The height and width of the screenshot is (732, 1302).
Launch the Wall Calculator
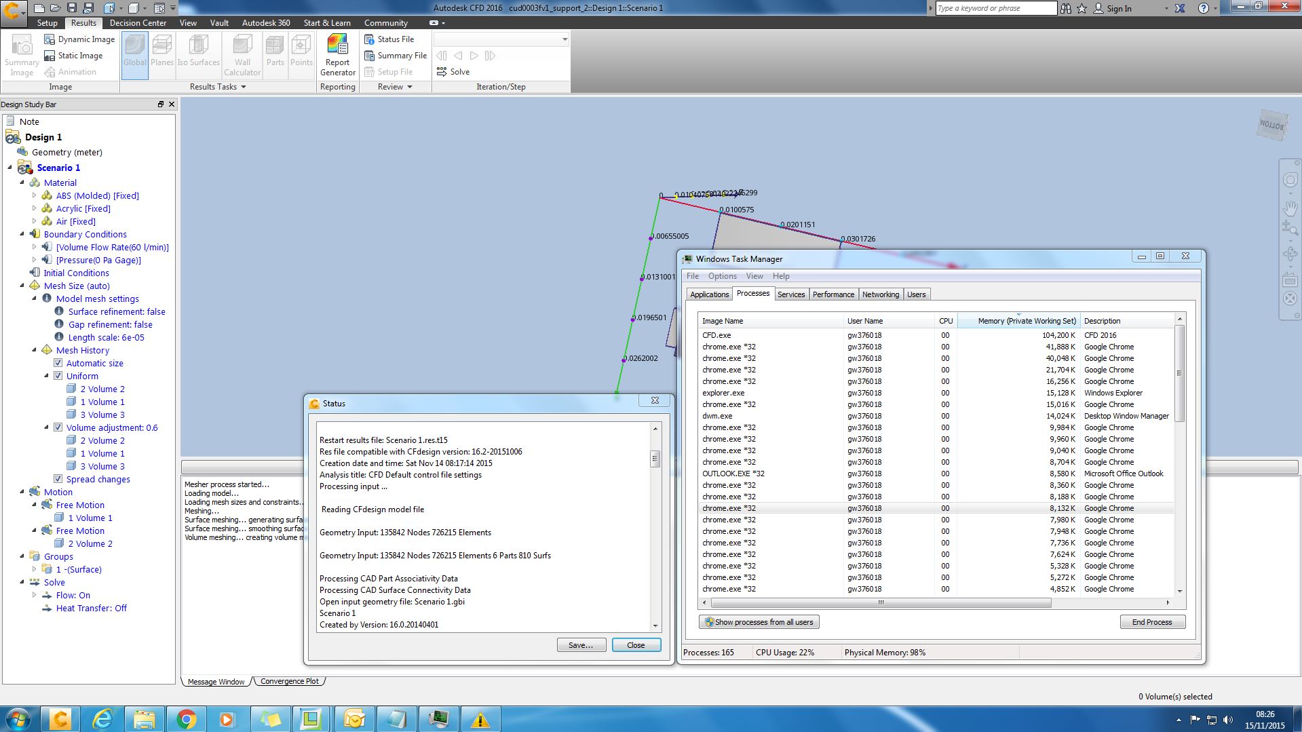tap(242, 56)
